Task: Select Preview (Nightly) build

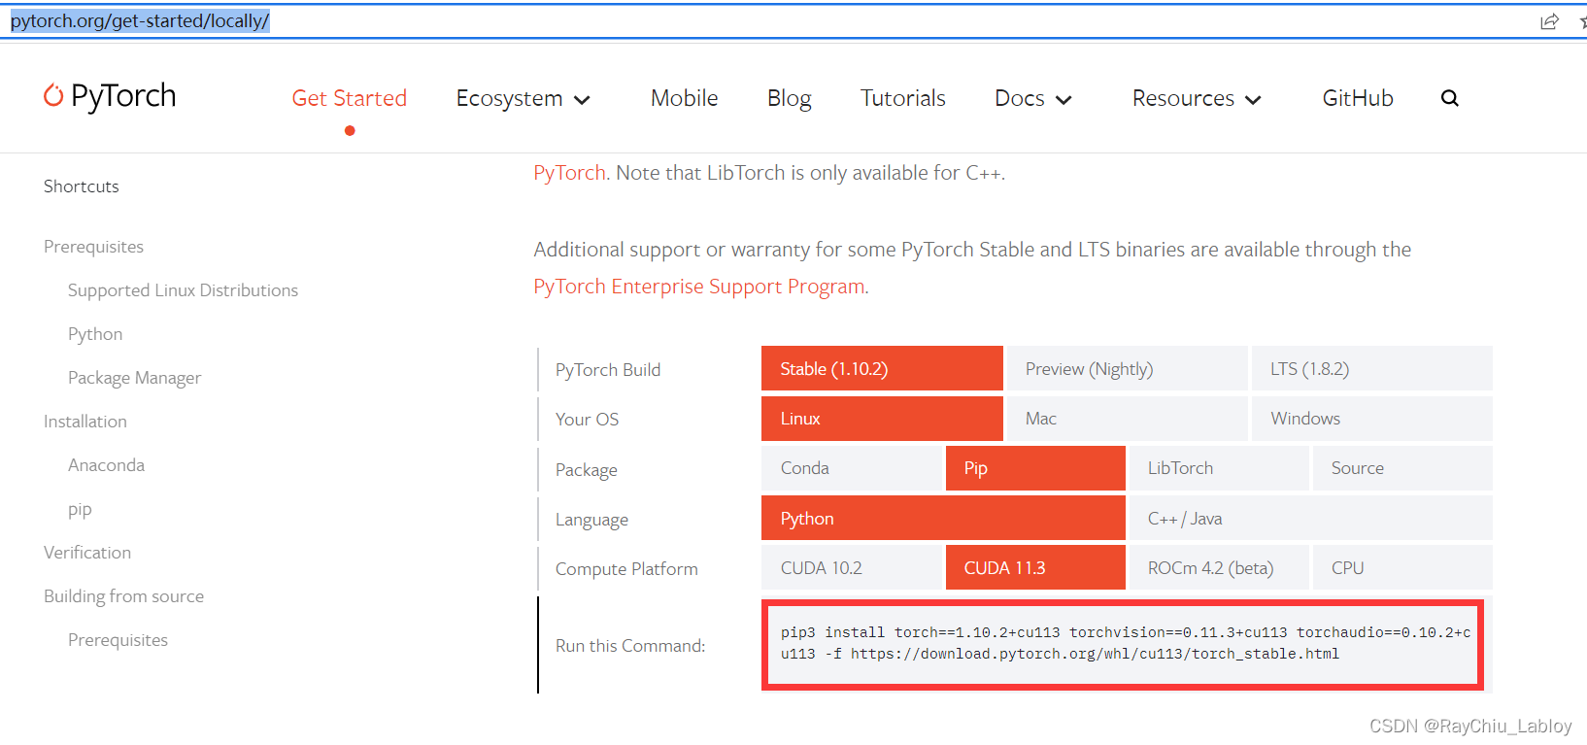Action: (1127, 368)
